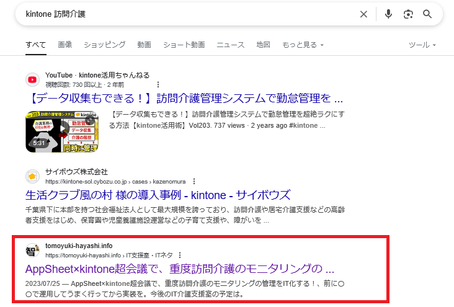Open the ツール dropdown
The image size is (454, 307).
422,45
